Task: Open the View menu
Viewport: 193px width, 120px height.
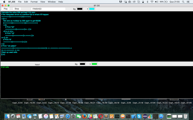Action: point(43,2)
